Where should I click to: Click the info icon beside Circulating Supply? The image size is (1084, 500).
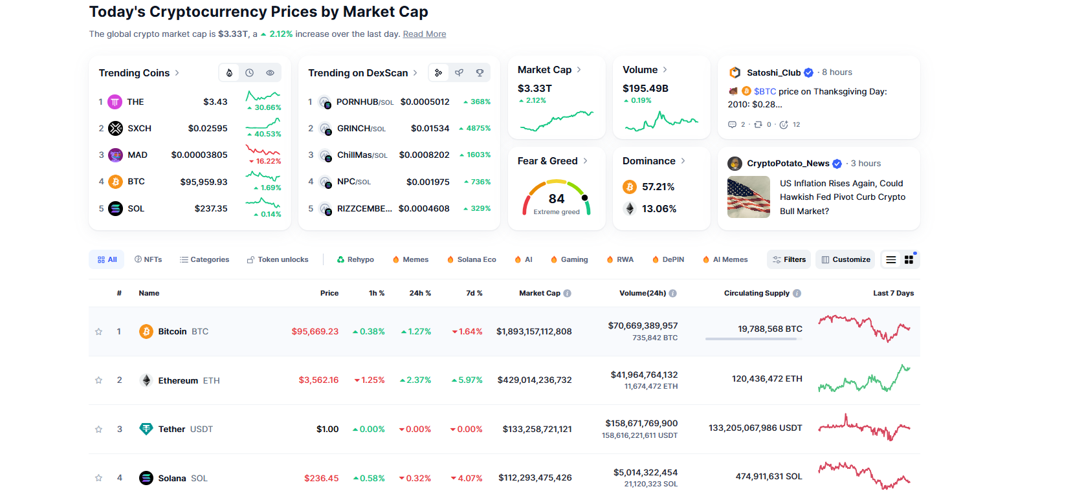pos(797,294)
